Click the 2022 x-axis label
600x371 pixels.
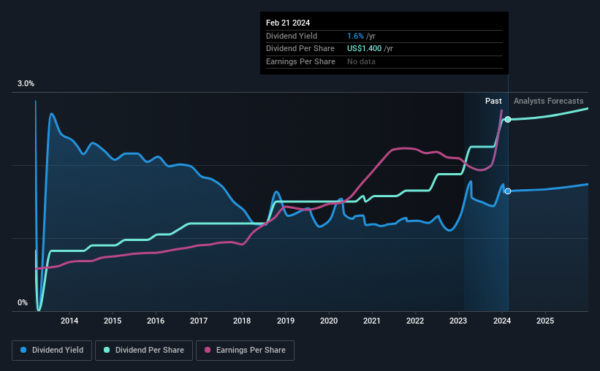point(415,321)
